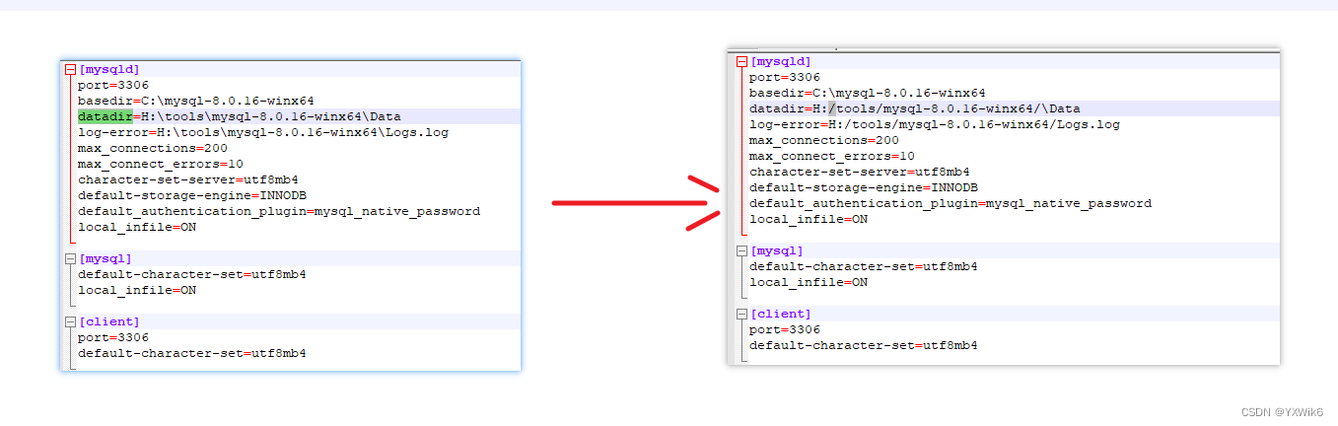The image size is (1338, 426).
Task: Click local_infile=ON under [mysqld] in right editor
Action: [809, 219]
